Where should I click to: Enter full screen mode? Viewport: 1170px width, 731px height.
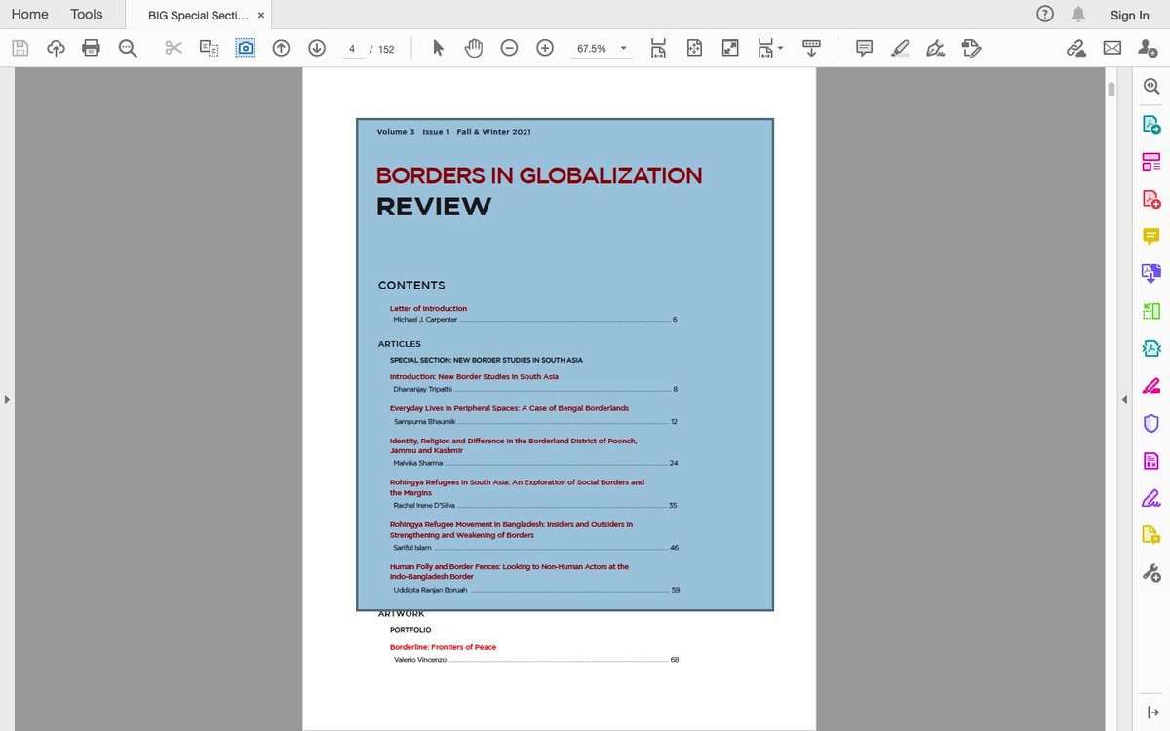point(729,48)
